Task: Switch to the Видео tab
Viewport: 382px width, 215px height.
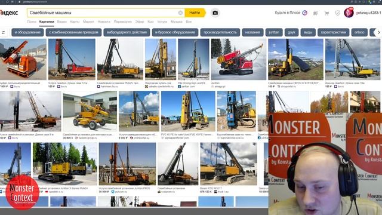Action: click(62, 21)
